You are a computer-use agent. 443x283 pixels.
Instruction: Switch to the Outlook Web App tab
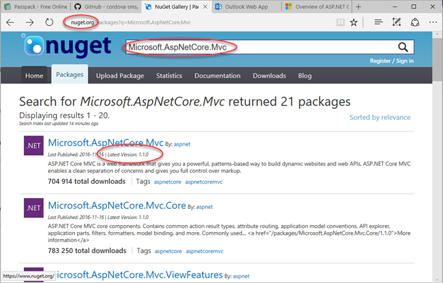[246, 7]
